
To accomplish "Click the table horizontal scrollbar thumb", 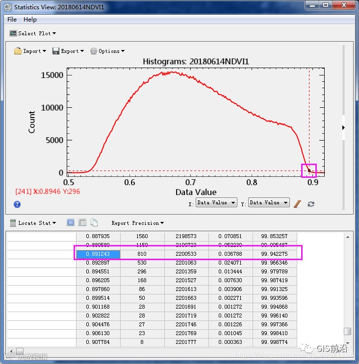I will pos(20,351).
